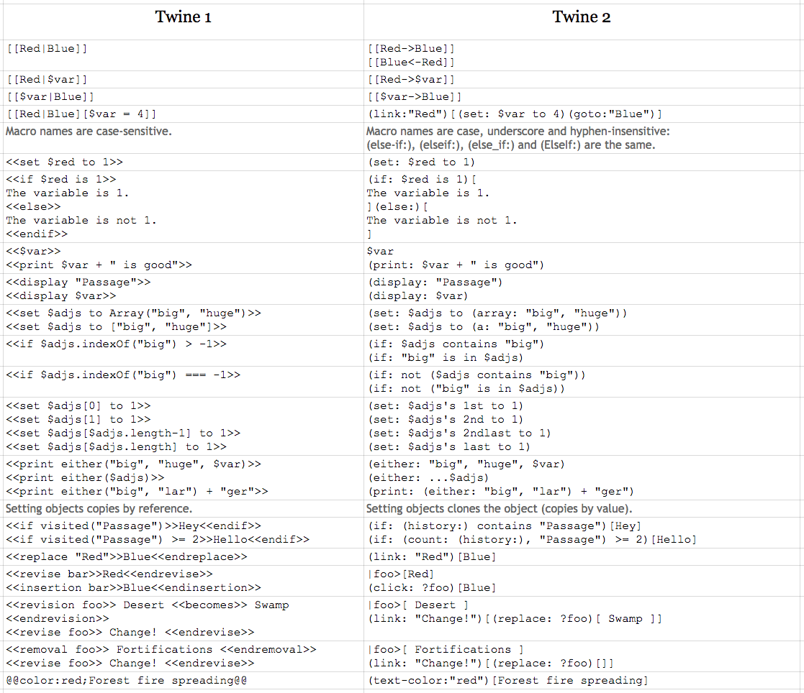
Task: Click the Twine 2 column header
Action: click(582, 17)
